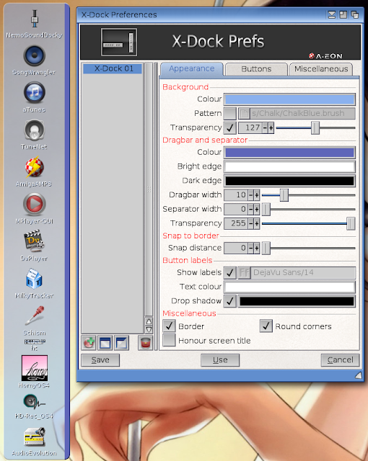The width and height of the screenshot is (368, 461).
Task: Switch to the Buttons tab
Action: click(256, 69)
